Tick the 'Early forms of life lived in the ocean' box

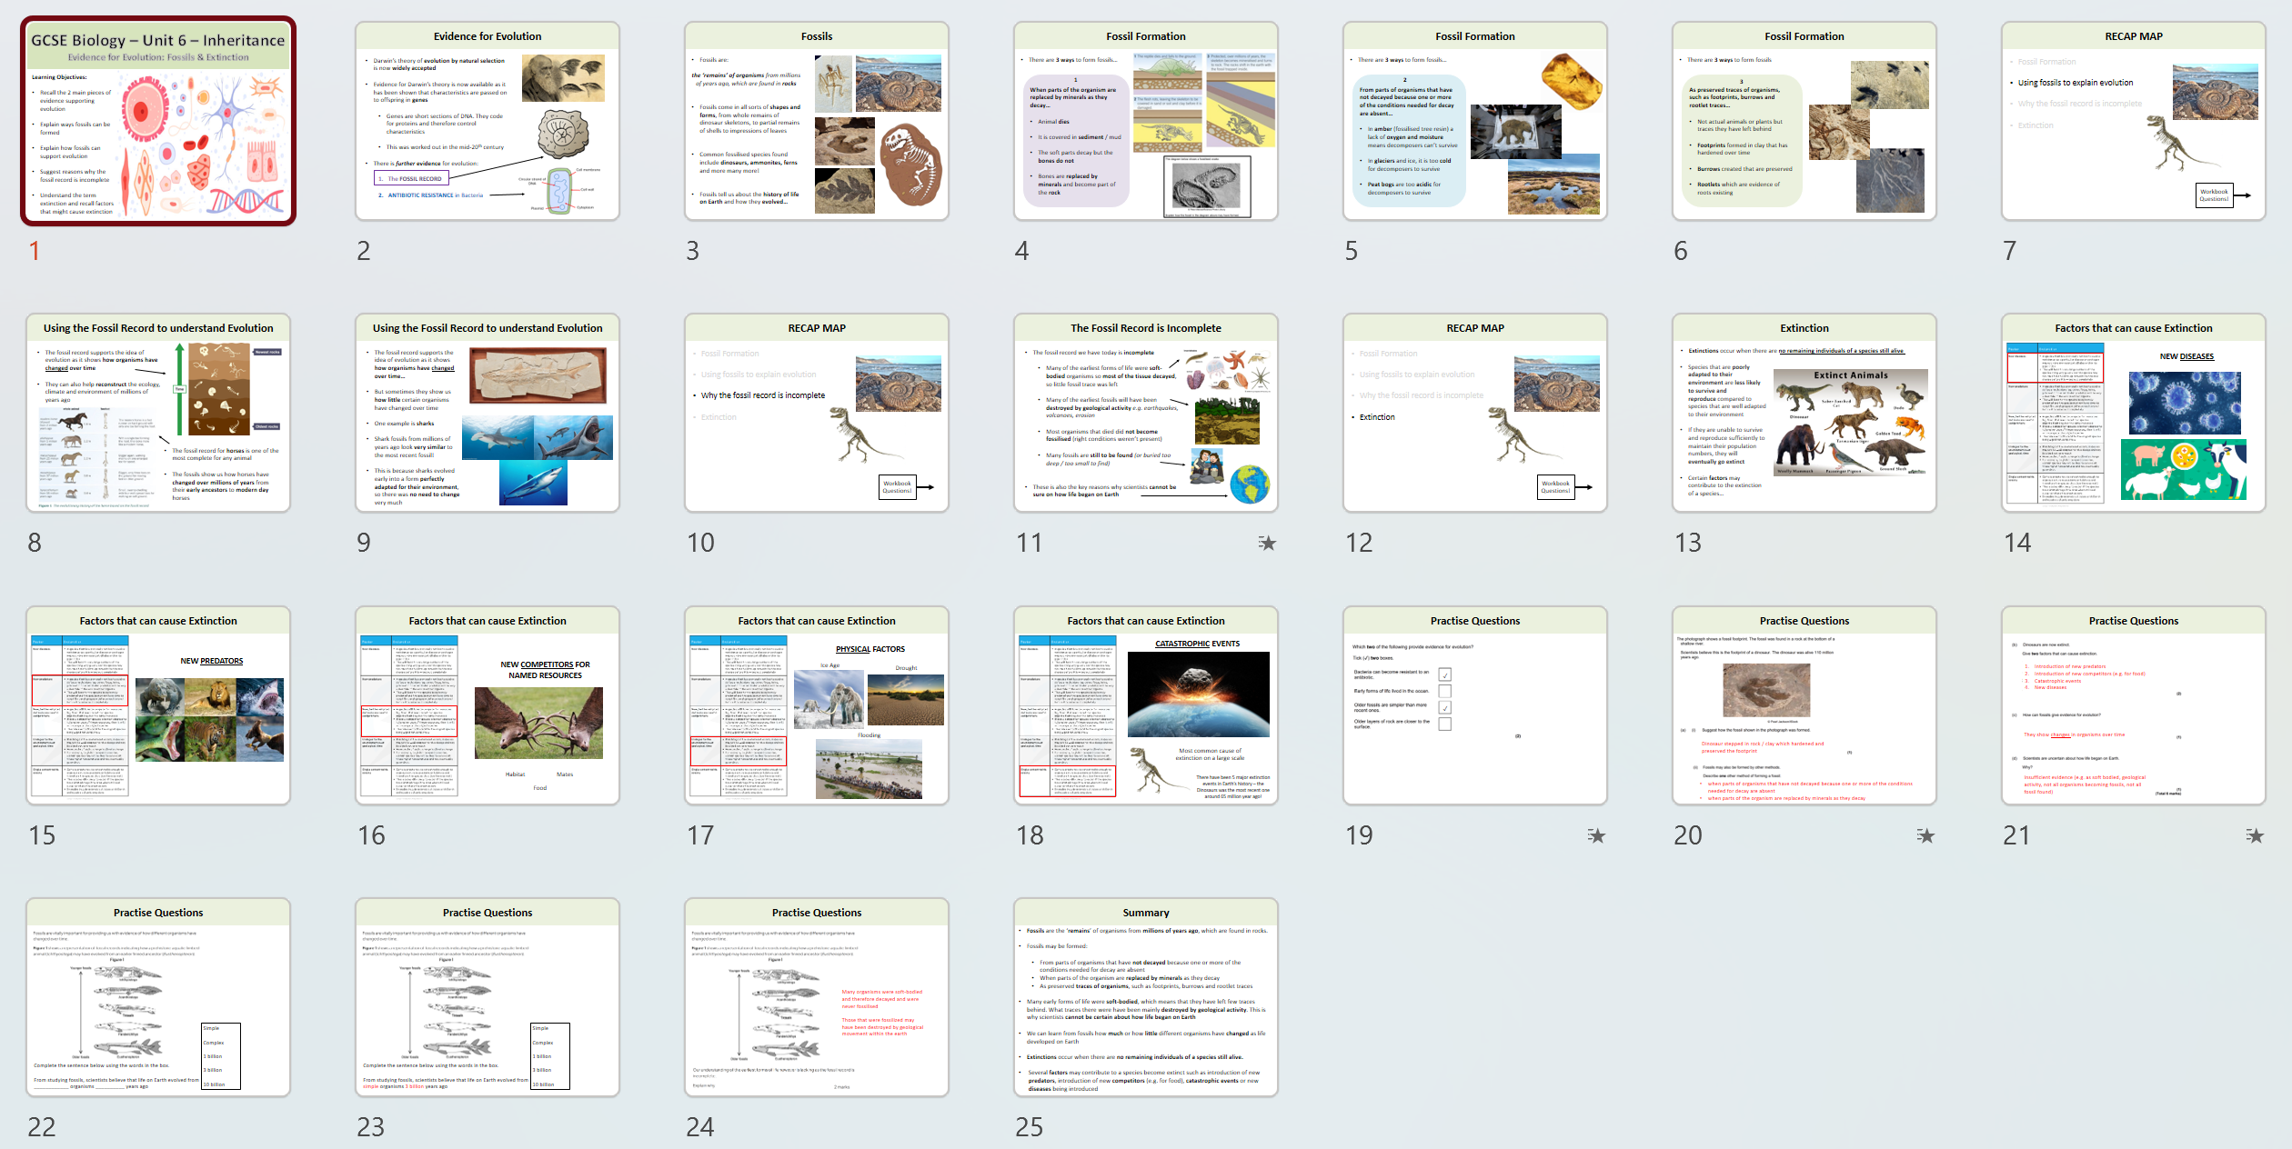pyautogui.click(x=1445, y=692)
